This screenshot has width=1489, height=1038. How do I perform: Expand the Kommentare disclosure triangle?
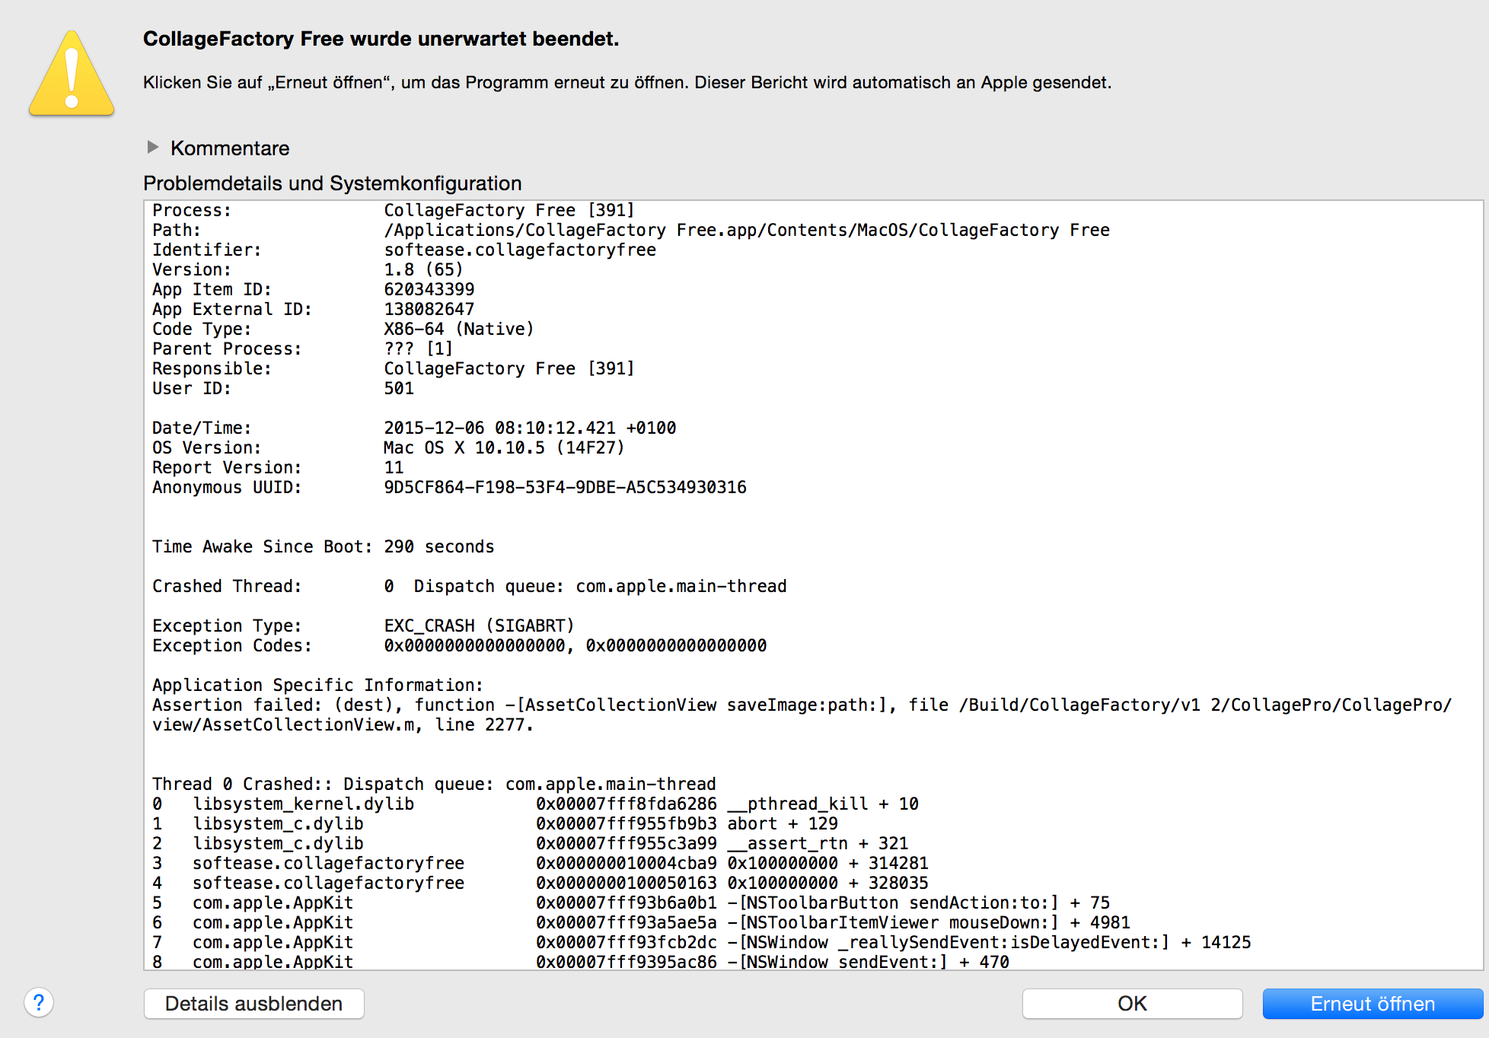(153, 147)
